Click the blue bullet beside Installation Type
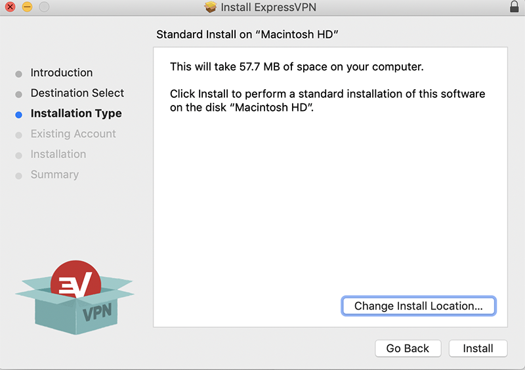 pyautogui.click(x=19, y=115)
